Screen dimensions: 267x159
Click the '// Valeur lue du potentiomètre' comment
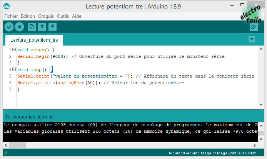click(x=144, y=83)
